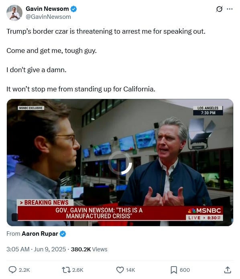Image resolution: width=240 pixels, height=279 pixels.
Task: Click the 14K likes count
Action: [x=130, y=270]
